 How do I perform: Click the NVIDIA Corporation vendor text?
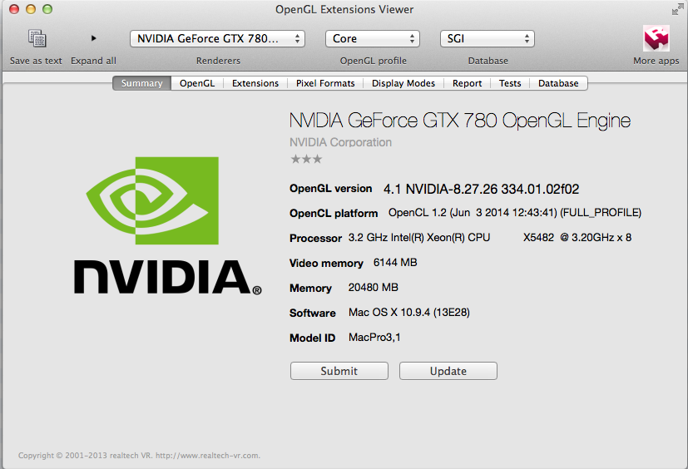340,142
